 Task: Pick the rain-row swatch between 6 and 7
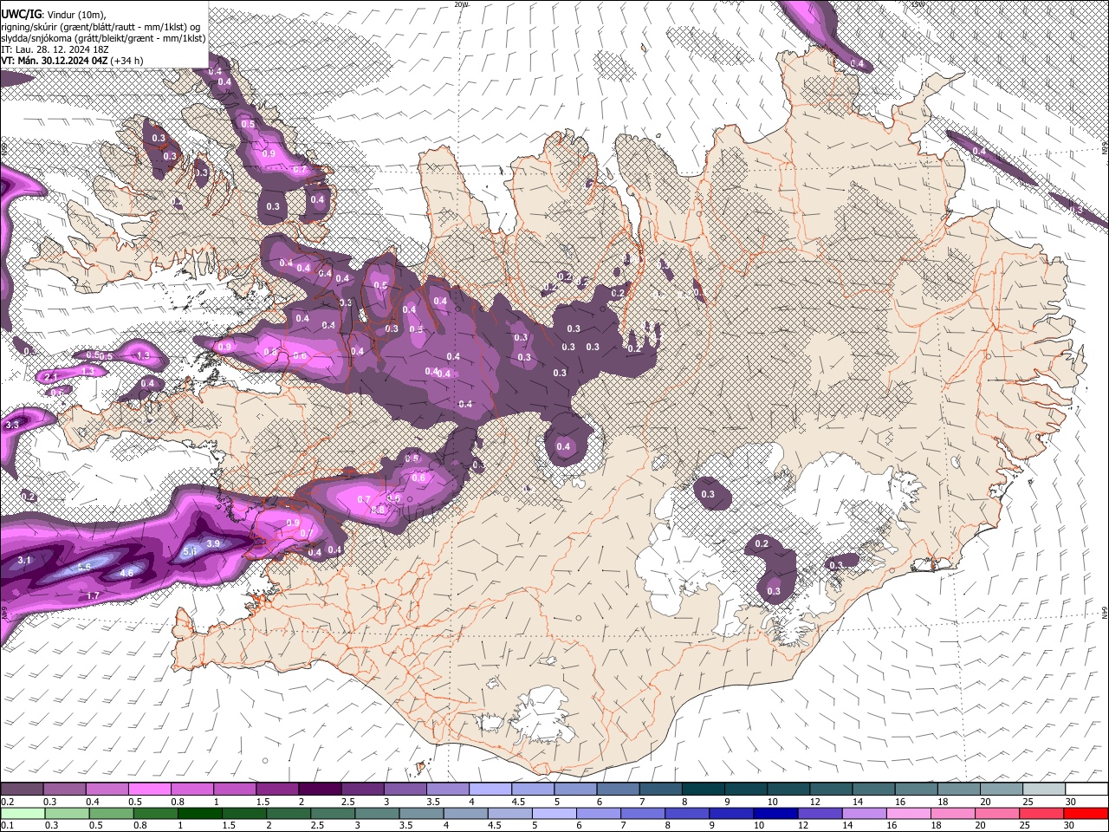tap(600, 813)
